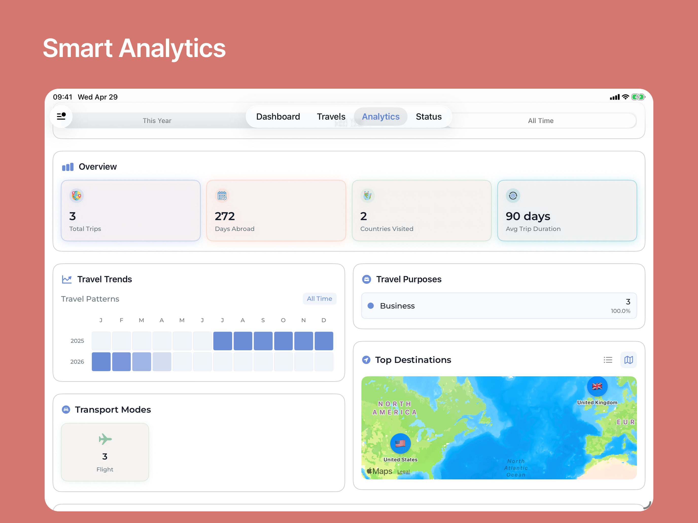
Task: Click the January 2026 heatmap cell
Action: pyautogui.click(x=101, y=362)
